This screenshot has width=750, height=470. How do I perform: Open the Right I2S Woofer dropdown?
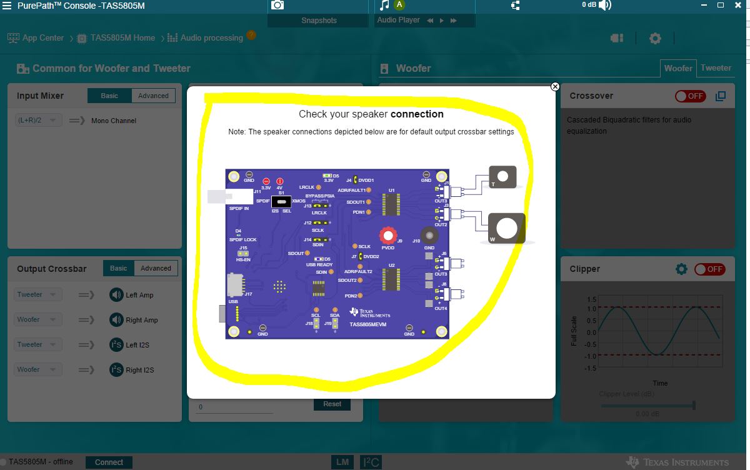pyautogui.click(x=38, y=369)
